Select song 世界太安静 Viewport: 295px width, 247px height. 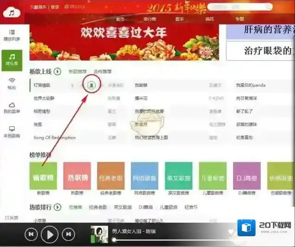(x=44, y=98)
